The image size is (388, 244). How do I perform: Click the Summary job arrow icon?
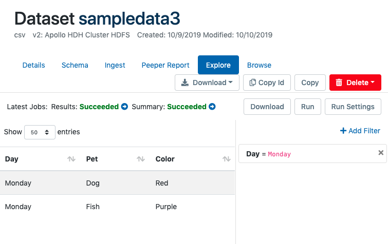click(212, 107)
